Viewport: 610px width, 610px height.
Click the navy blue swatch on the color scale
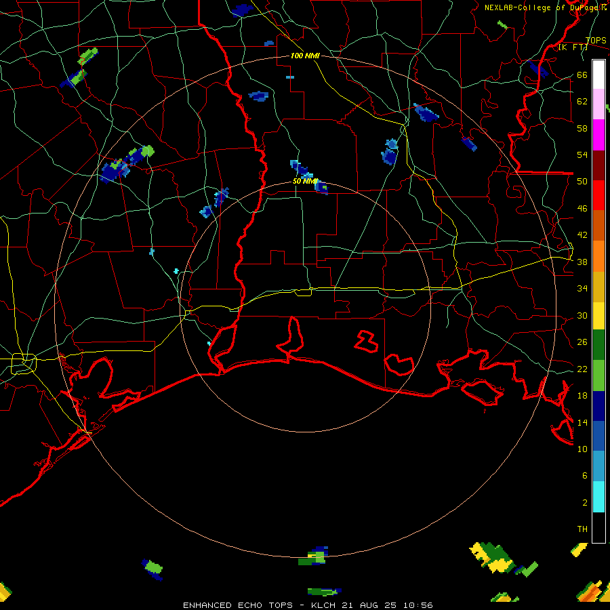(598, 406)
